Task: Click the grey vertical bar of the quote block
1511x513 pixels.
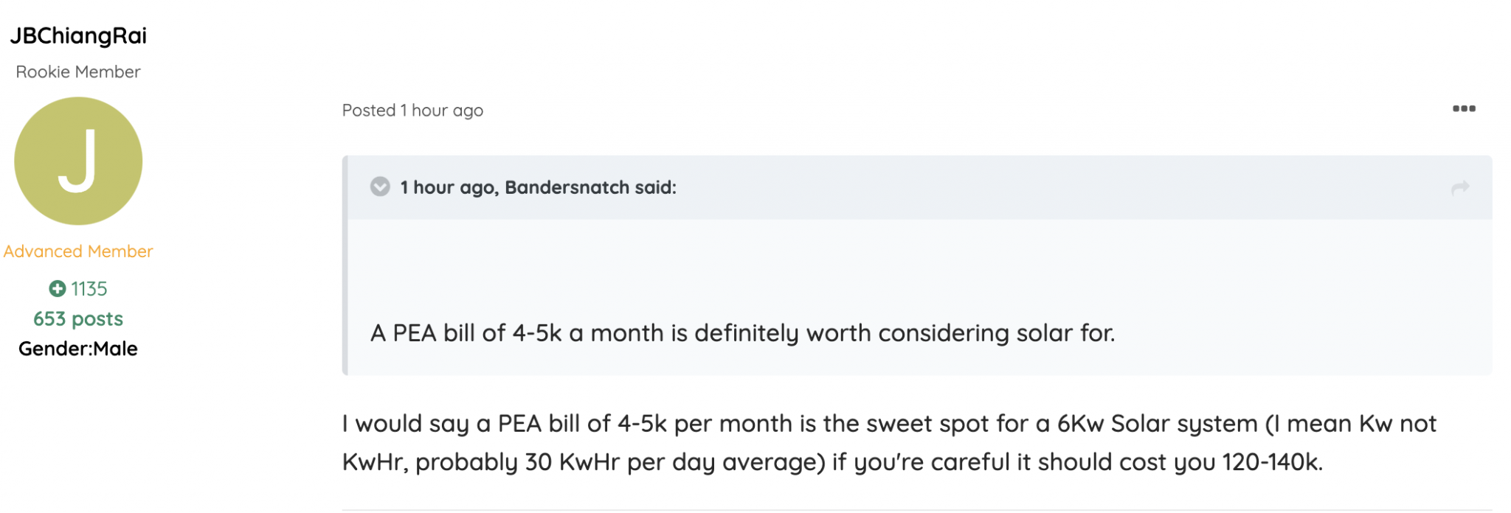Action: (x=345, y=265)
